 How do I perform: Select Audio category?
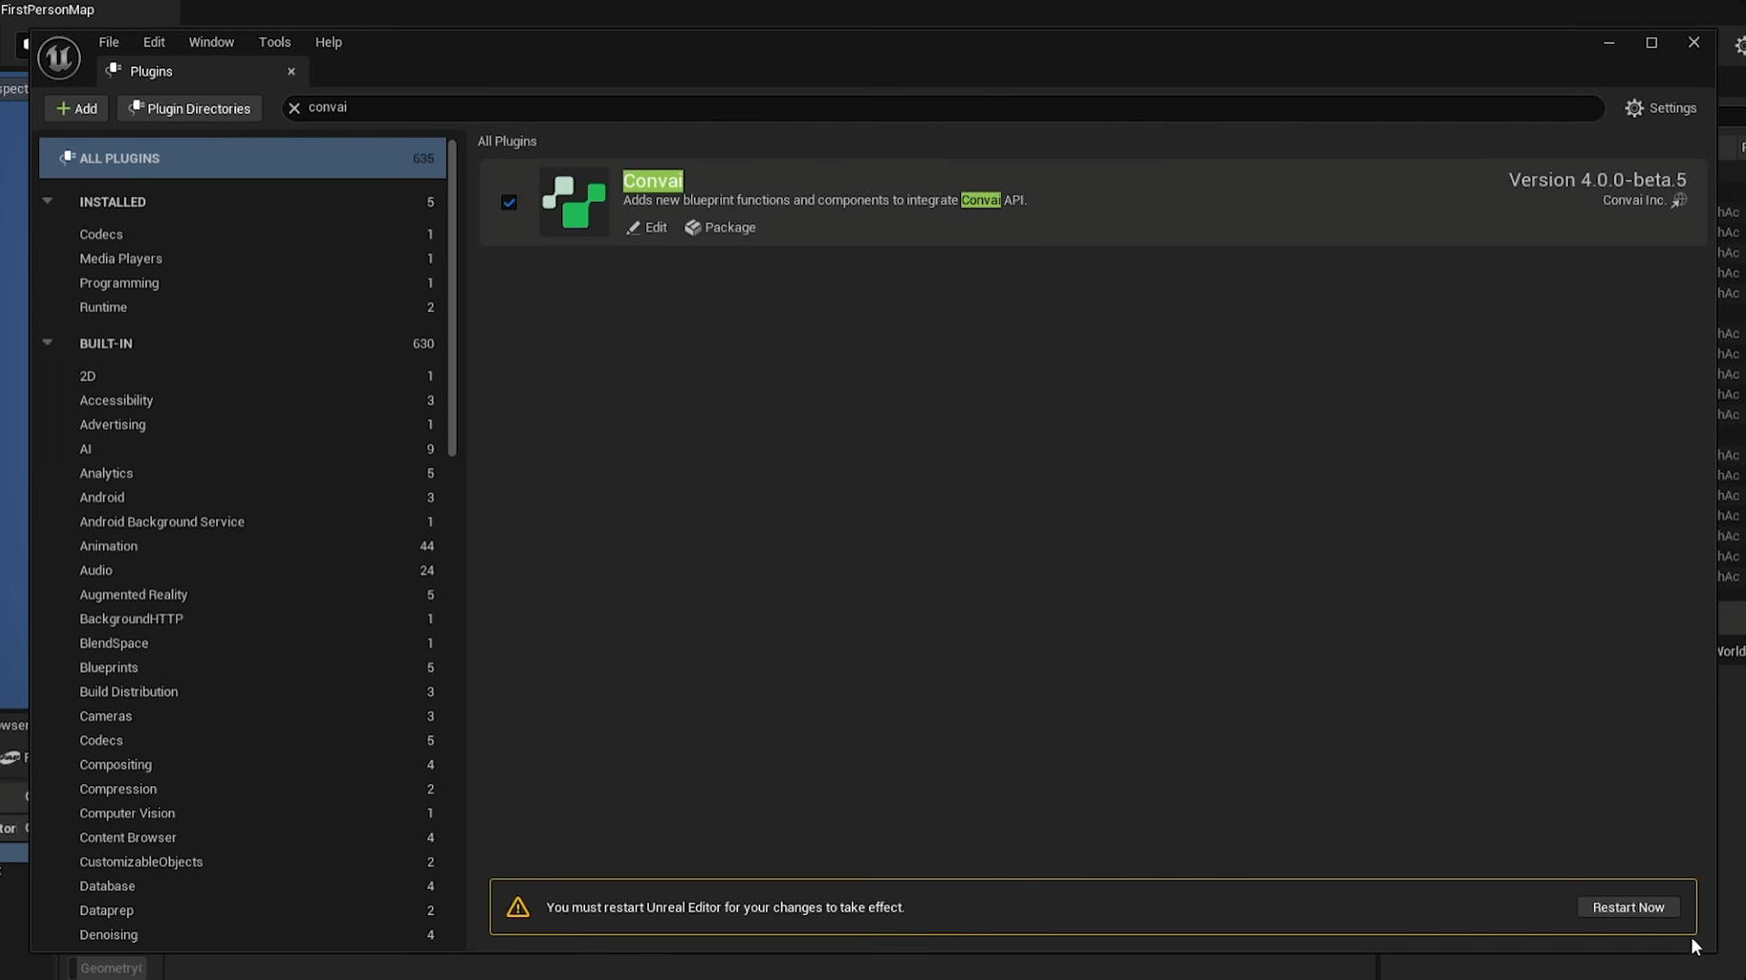click(x=243, y=570)
